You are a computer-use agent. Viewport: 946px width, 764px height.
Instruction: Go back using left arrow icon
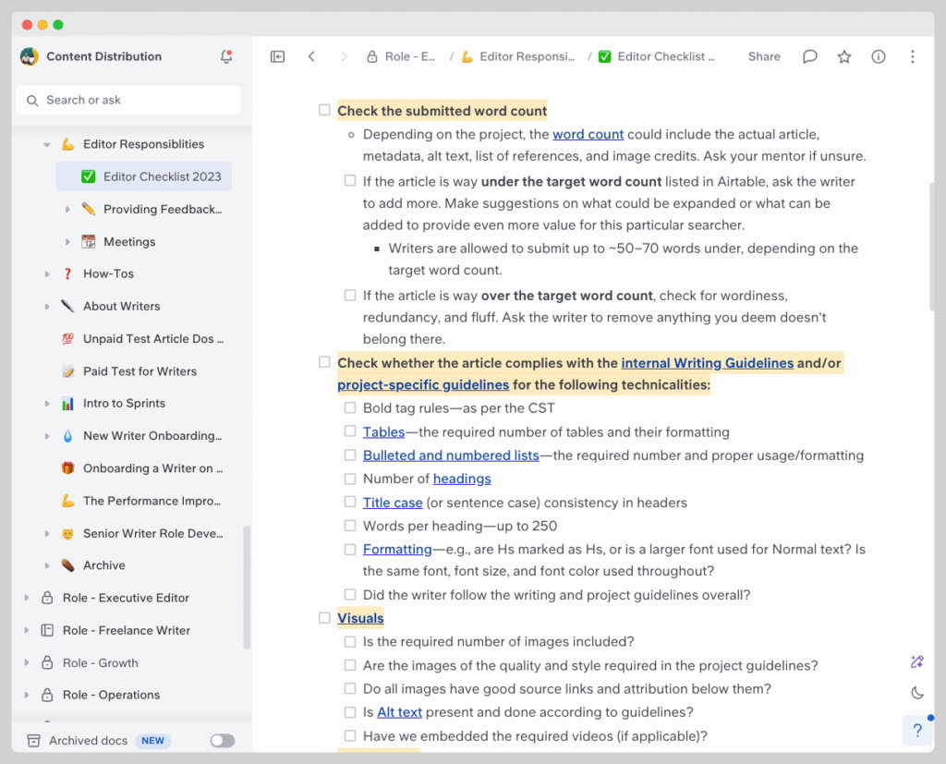(311, 56)
